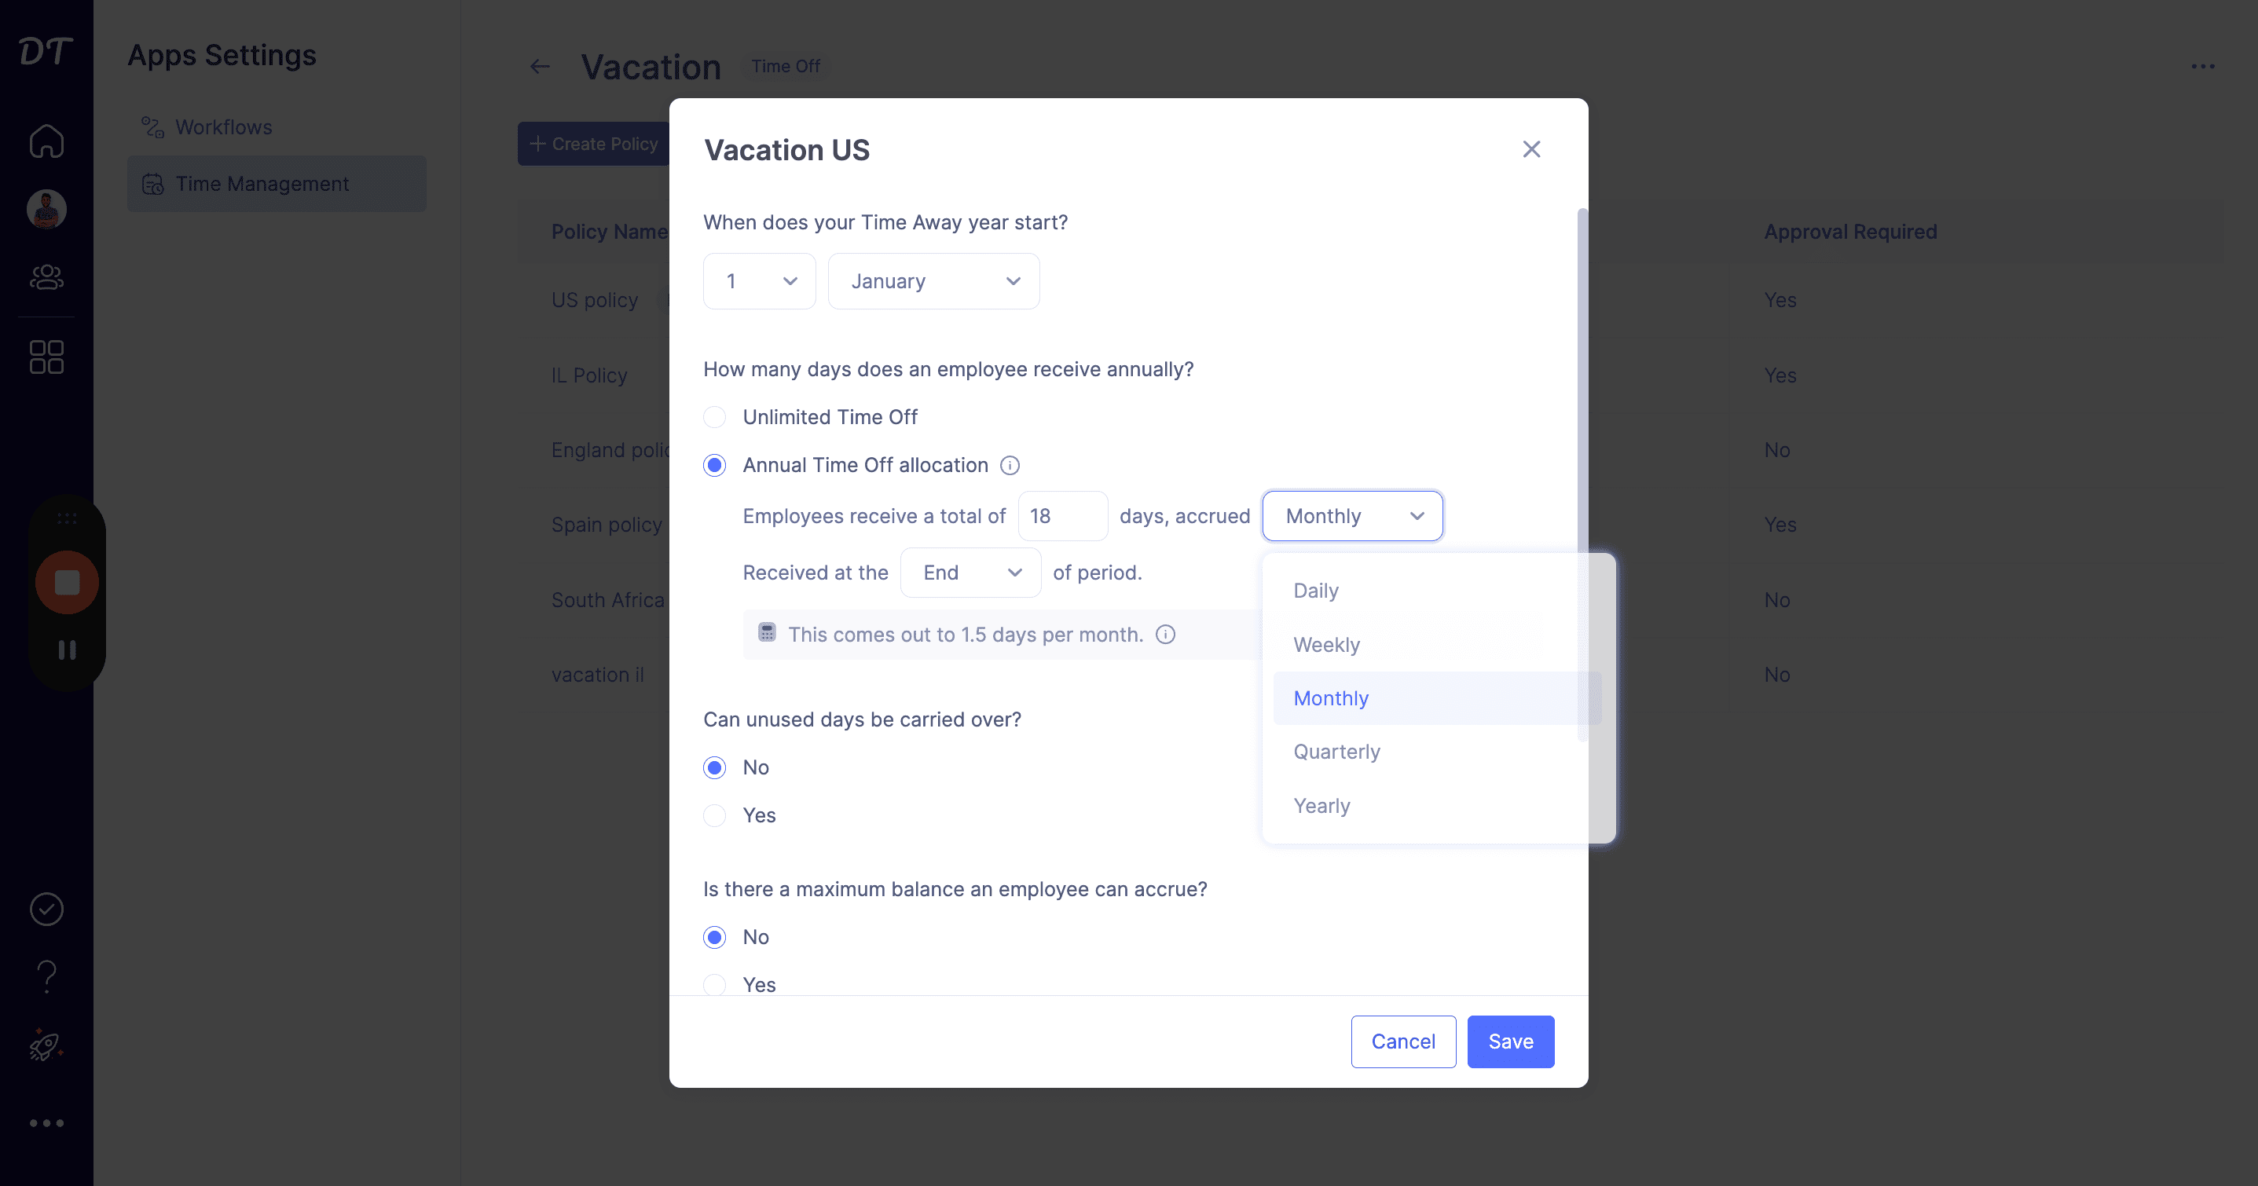Select the Unlimited Time Off radio
2258x1186 pixels.
[x=714, y=417]
